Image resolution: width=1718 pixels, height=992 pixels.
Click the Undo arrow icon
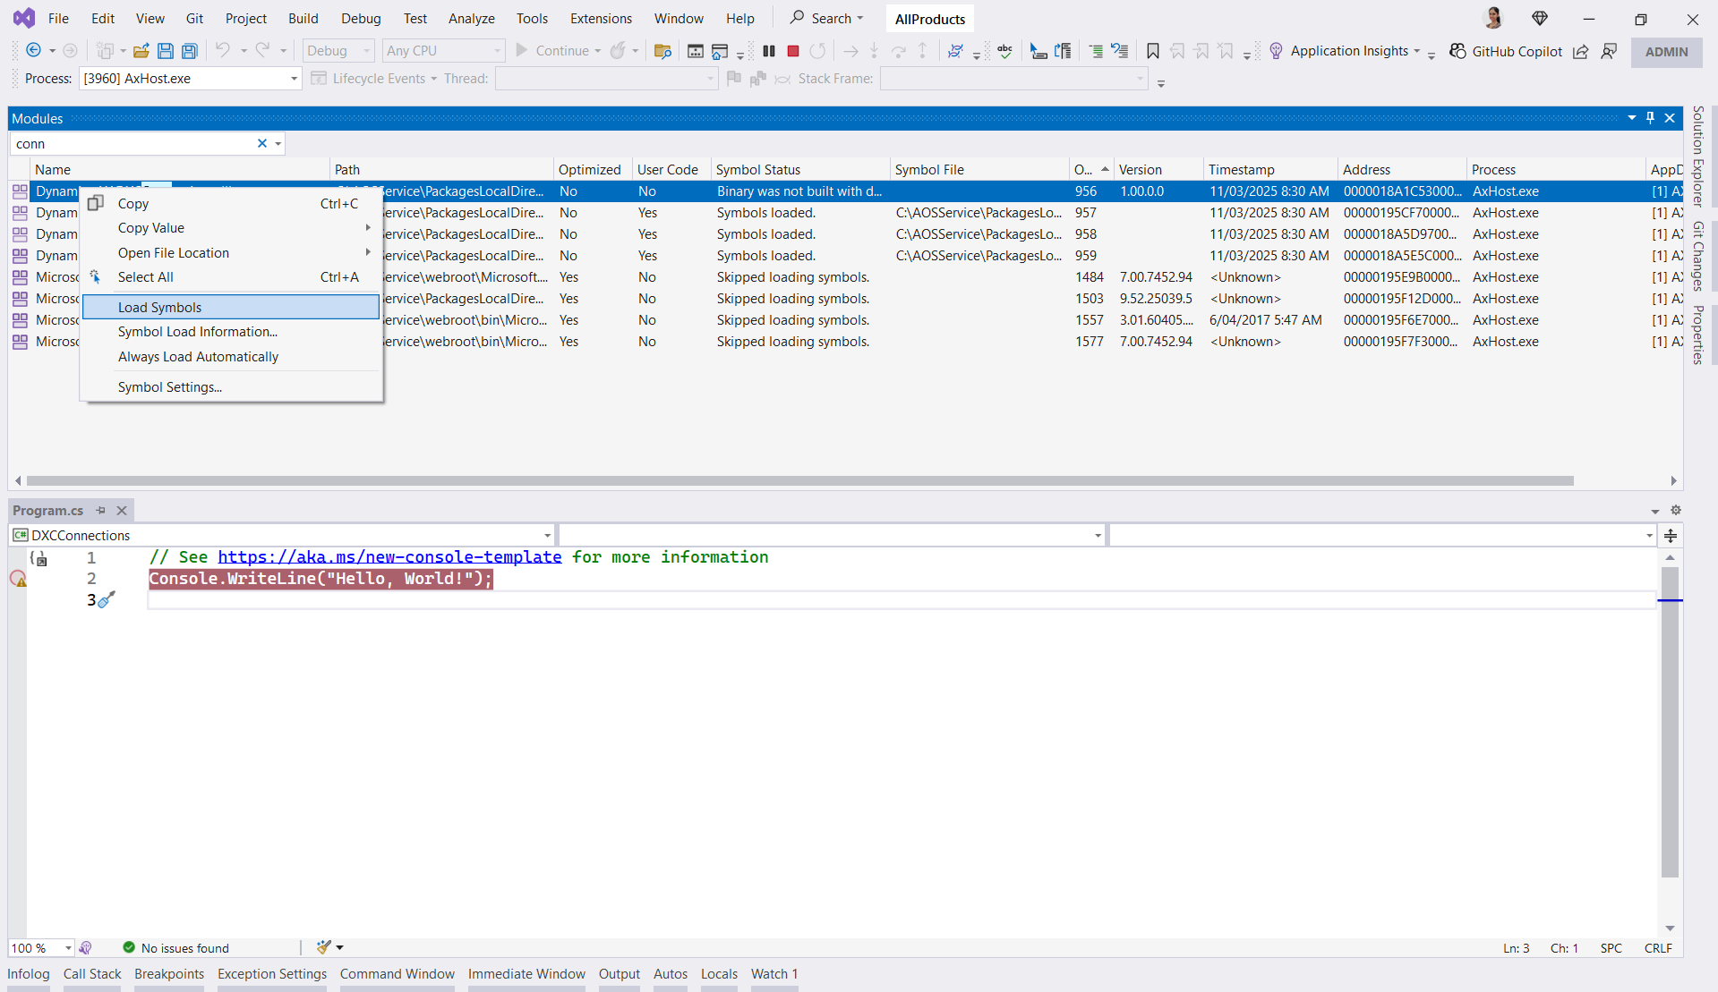click(x=223, y=51)
